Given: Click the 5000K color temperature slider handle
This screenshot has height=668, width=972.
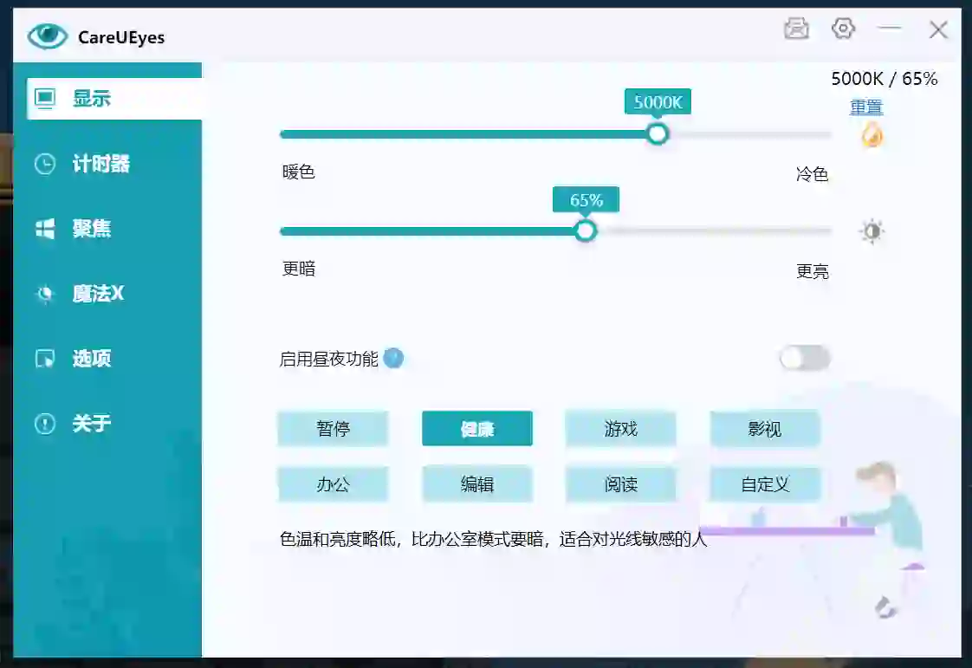Looking at the screenshot, I should pyautogui.click(x=658, y=133).
